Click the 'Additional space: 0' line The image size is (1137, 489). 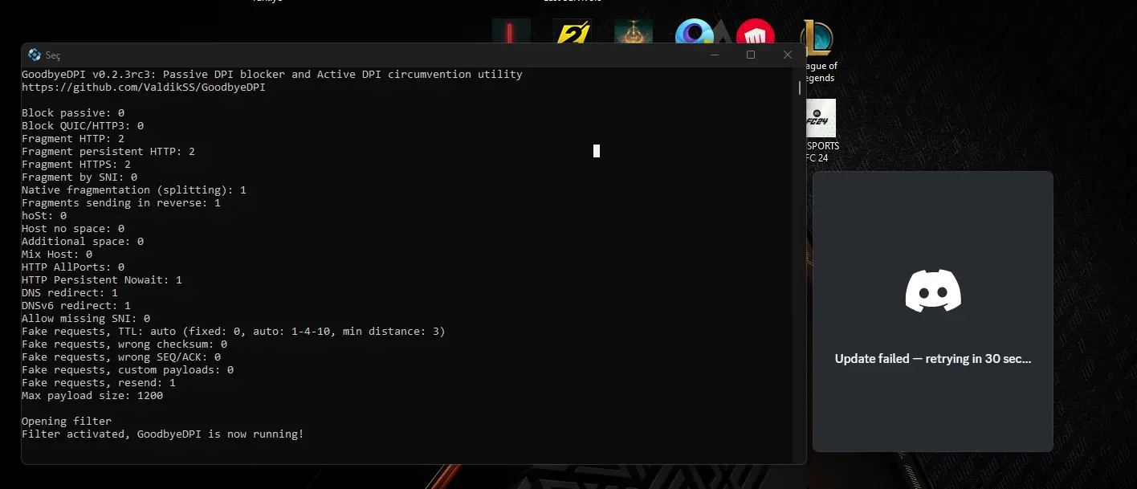coord(83,242)
